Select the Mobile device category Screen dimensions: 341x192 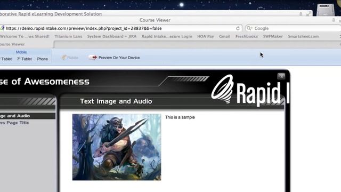[x=21, y=52]
